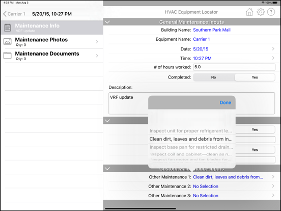Click the Other Maintenance 3 chevron
281x211 pixels.
point(273,195)
